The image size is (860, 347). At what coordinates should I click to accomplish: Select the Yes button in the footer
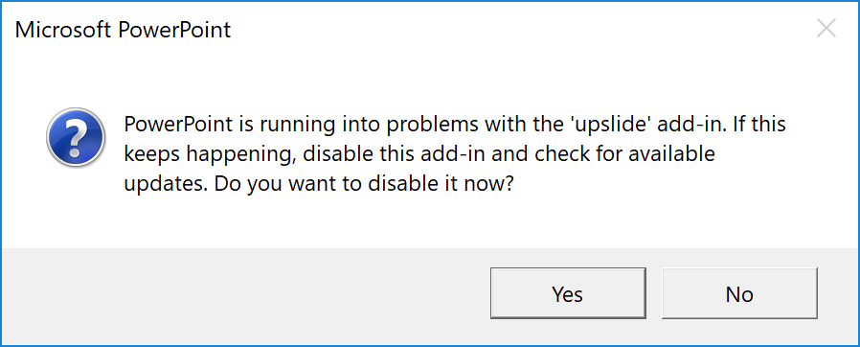(x=568, y=293)
